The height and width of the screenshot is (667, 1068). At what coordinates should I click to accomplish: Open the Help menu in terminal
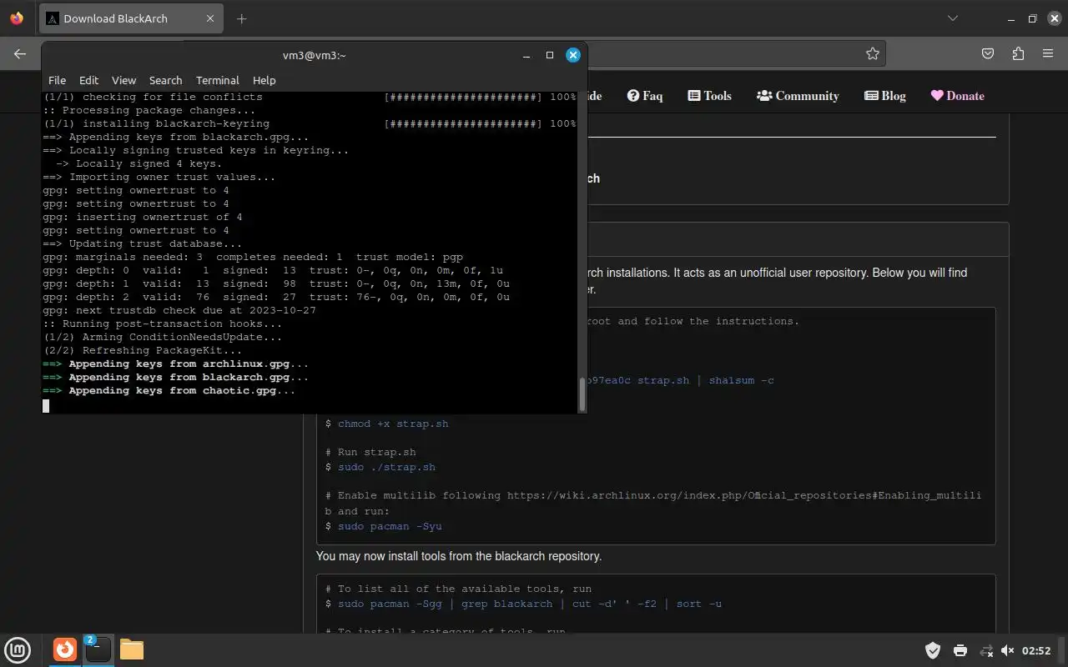[264, 80]
